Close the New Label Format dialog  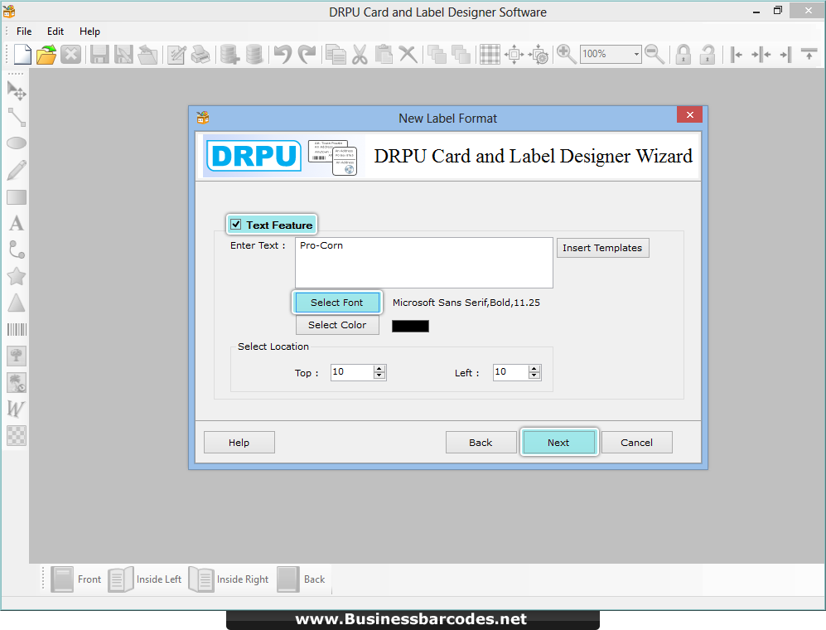point(690,115)
